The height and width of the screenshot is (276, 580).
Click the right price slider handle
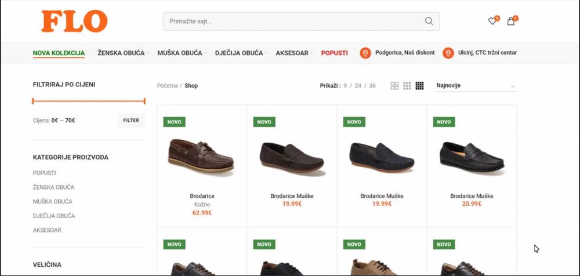tap(144, 101)
